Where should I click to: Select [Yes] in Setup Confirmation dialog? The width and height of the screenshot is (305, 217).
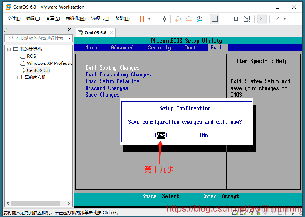point(161,135)
